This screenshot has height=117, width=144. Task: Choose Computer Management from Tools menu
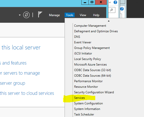[x=90, y=26]
